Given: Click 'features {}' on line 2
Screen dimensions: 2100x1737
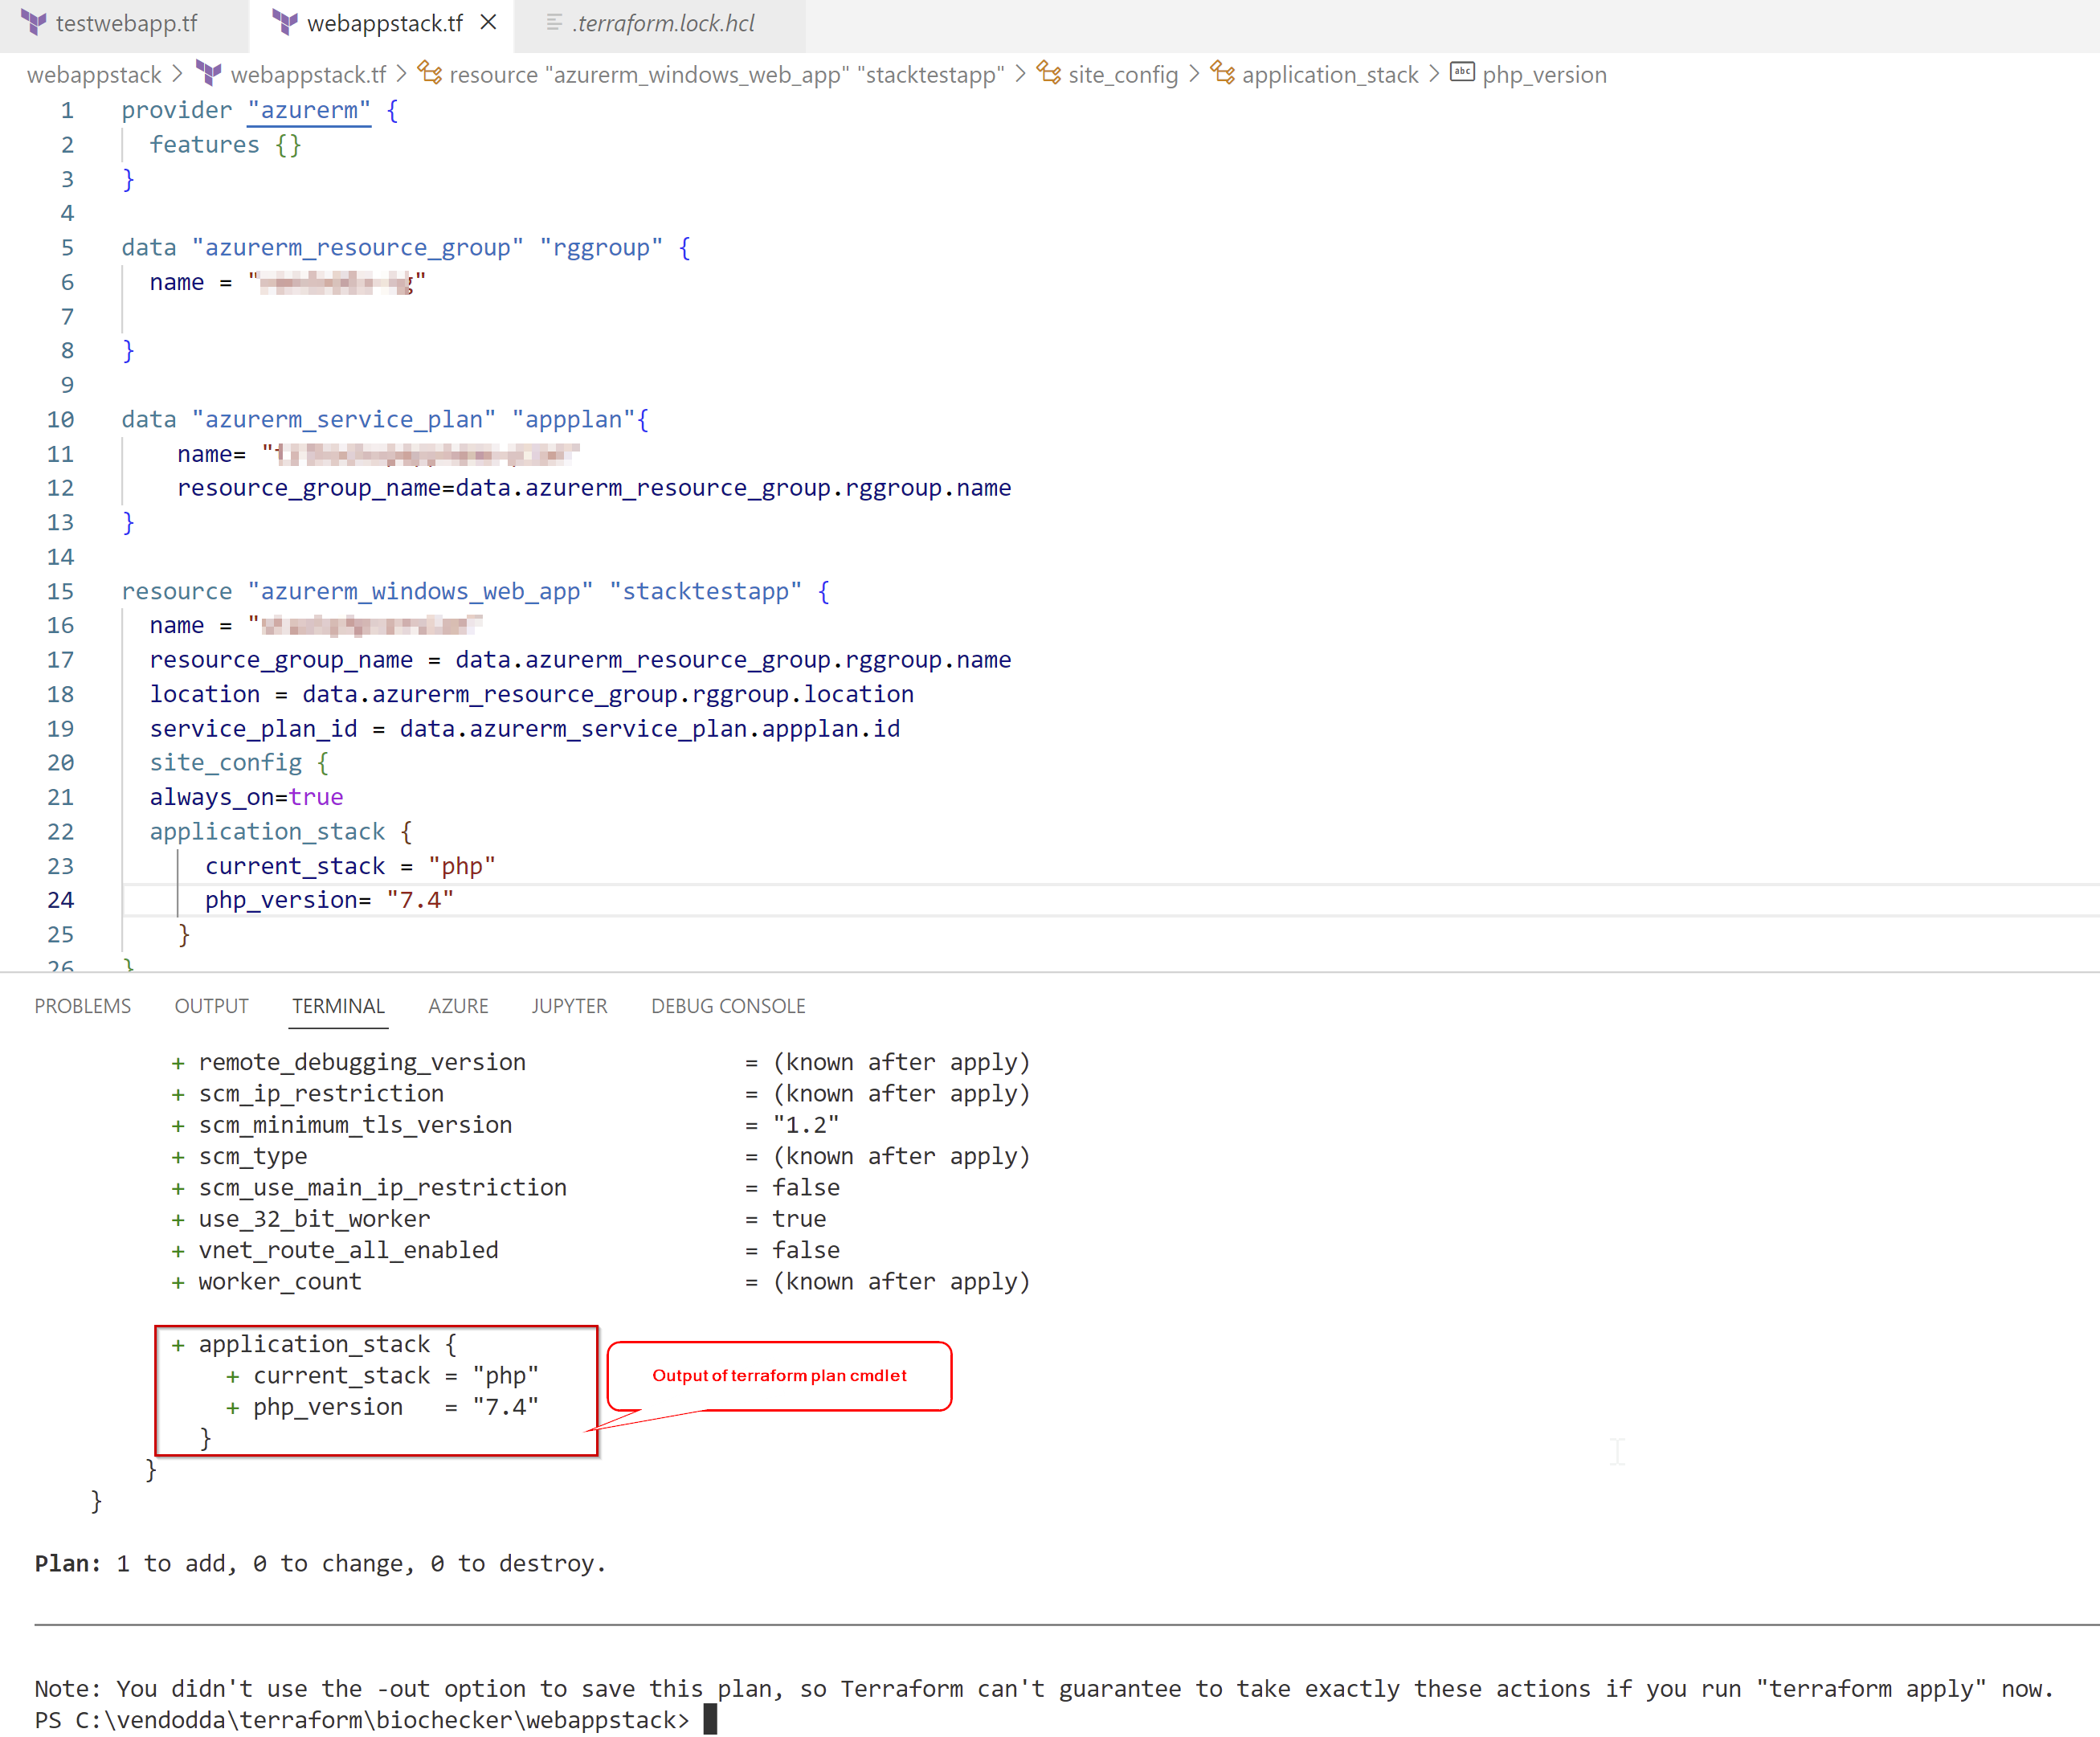Looking at the screenshot, I should point(226,145).
